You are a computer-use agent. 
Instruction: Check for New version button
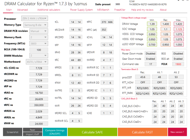point(177,132)
